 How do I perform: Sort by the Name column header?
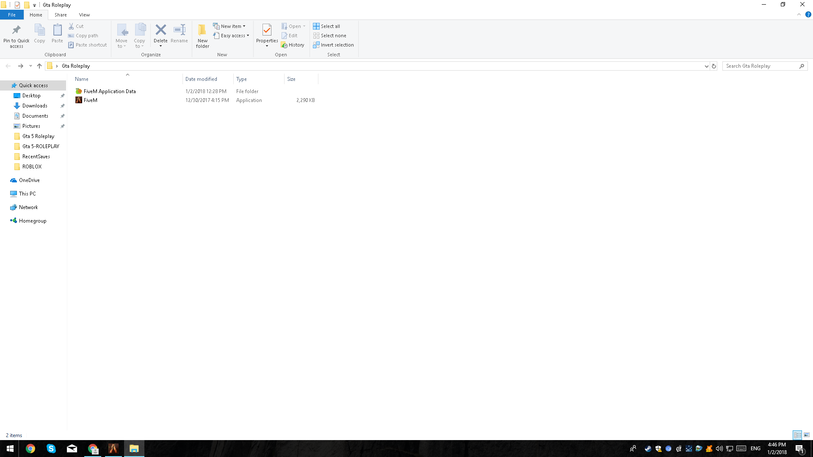click(128, 79)
